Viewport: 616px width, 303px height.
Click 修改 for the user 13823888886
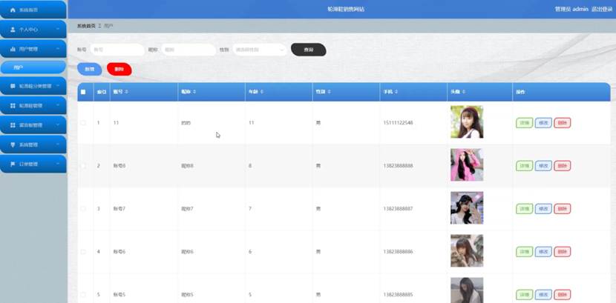(543, 252)
